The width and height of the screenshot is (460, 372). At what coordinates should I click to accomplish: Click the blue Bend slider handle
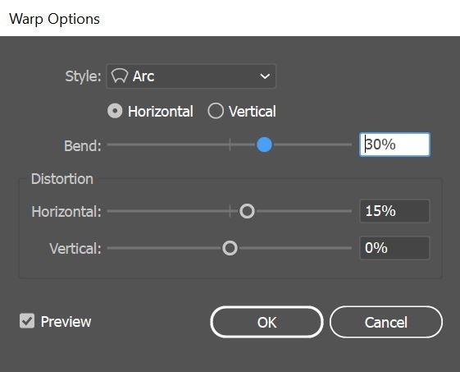click(x=264, y=145)
